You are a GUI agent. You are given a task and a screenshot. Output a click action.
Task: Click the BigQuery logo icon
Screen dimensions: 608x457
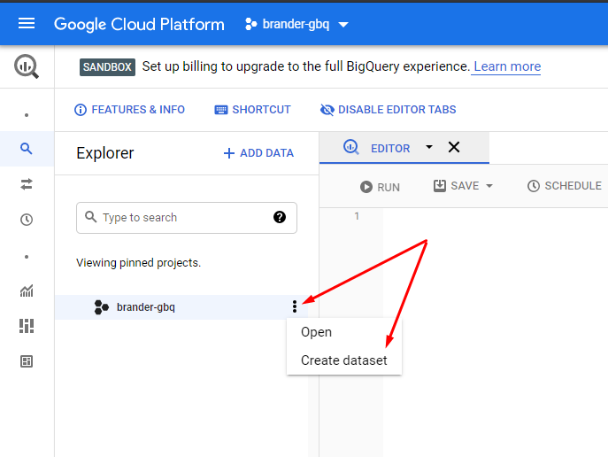27,66
